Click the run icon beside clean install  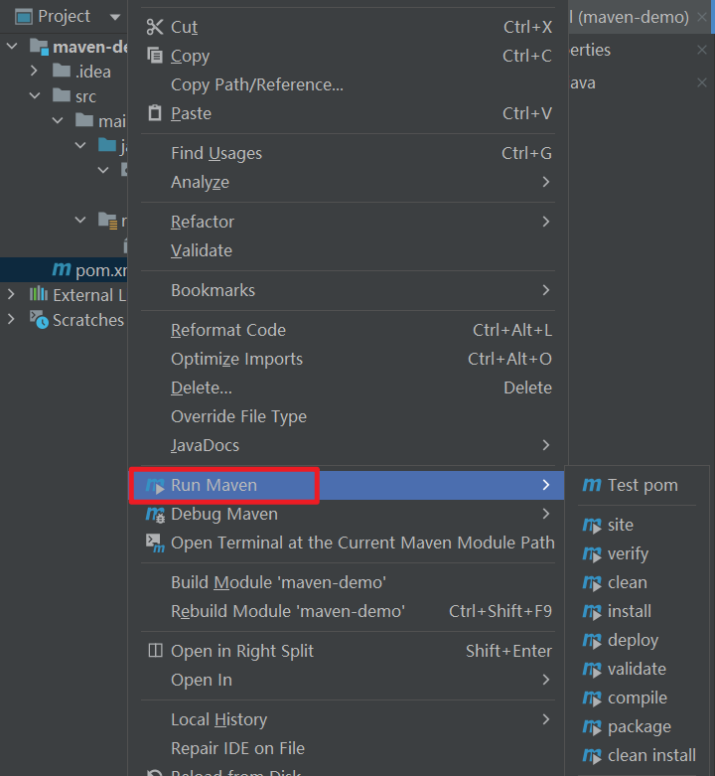point(592,755)
